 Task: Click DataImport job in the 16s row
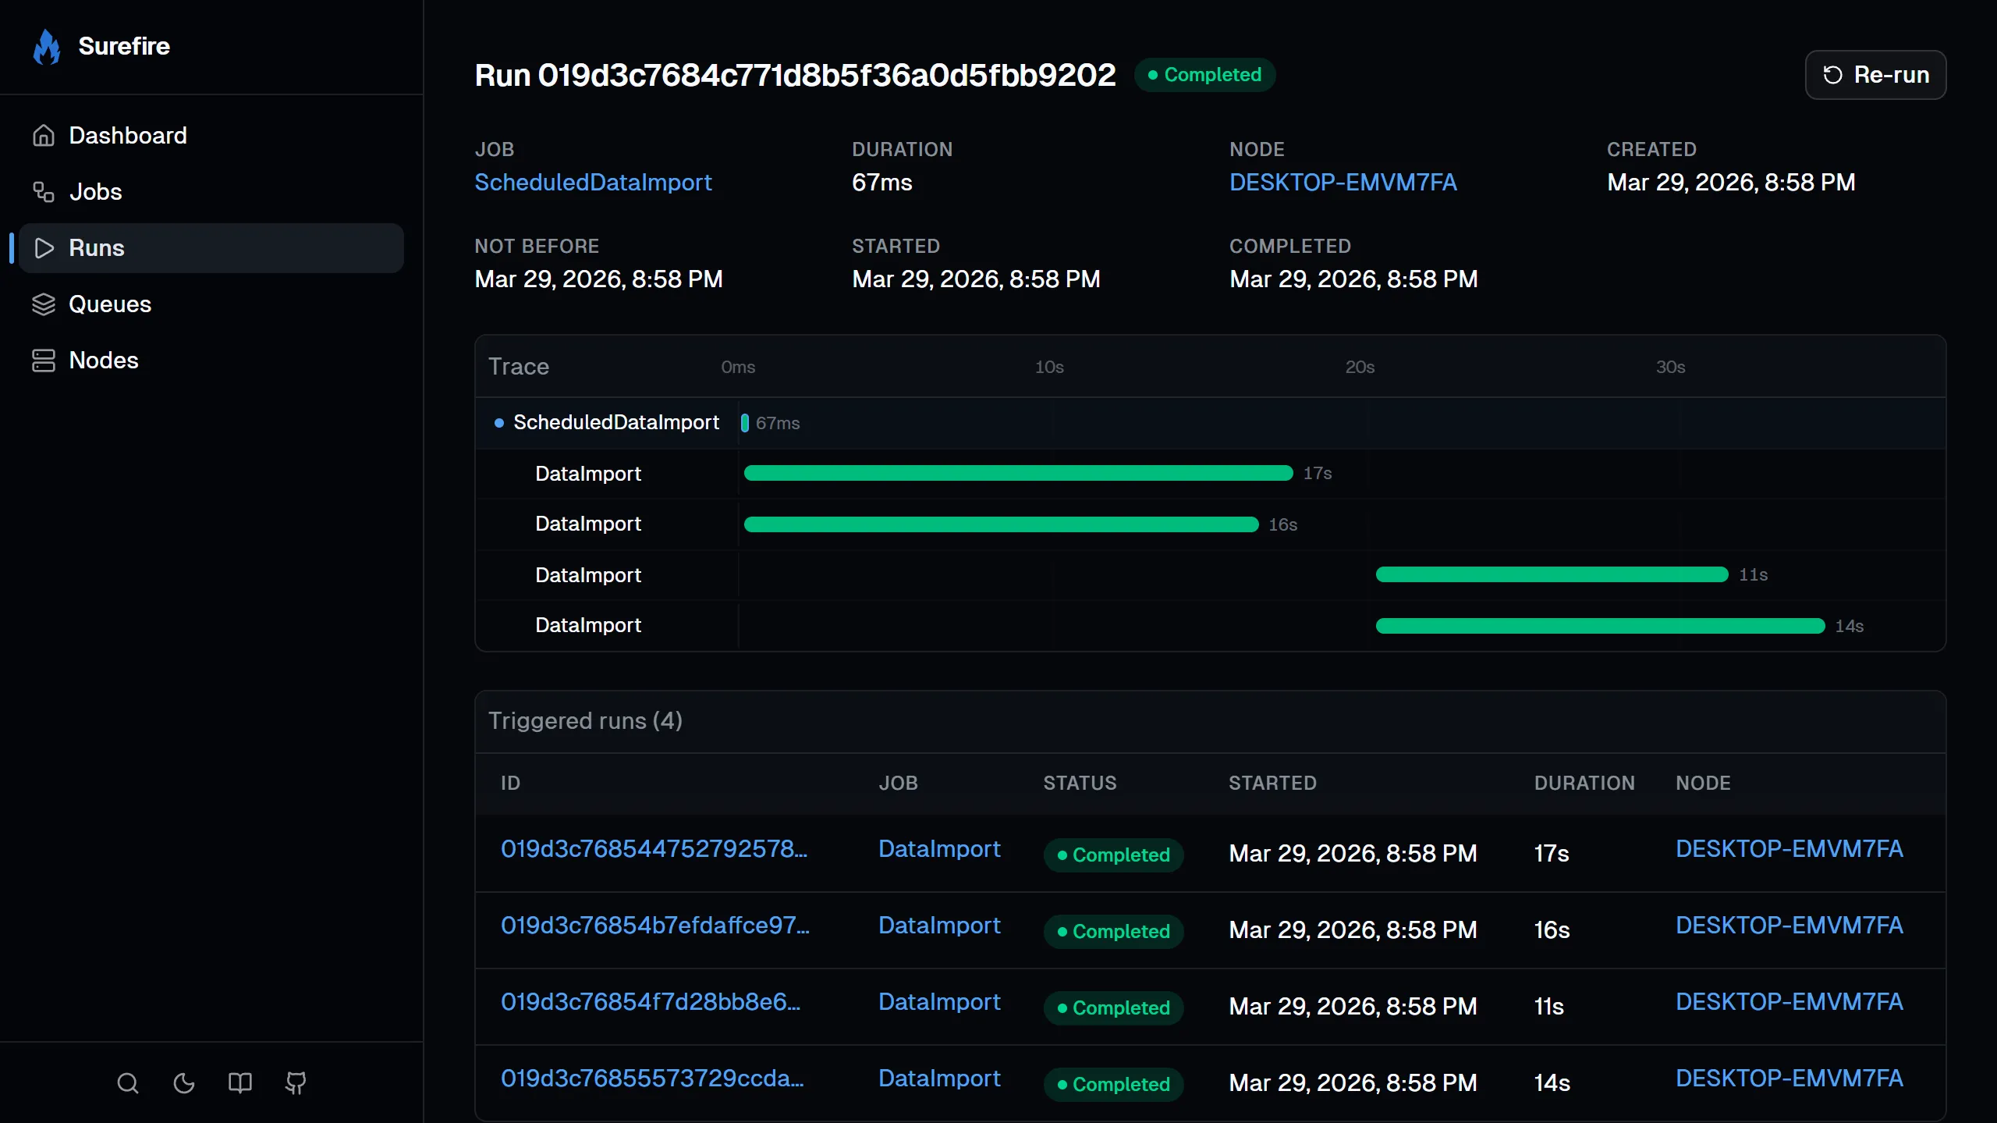(939, 926)
